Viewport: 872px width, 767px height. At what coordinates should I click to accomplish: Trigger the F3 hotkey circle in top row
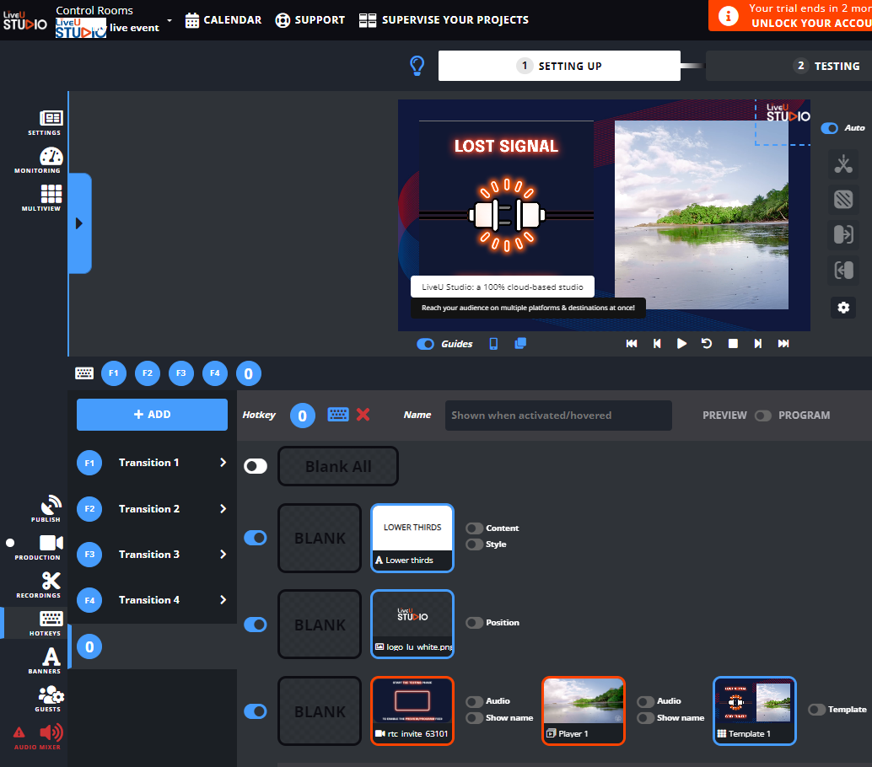click(x=181, y=373)
